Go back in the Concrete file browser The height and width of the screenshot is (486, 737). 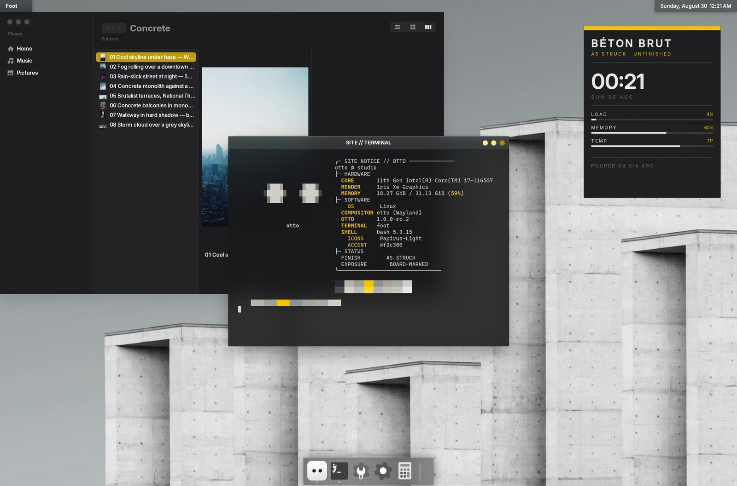tap(108, 28)
